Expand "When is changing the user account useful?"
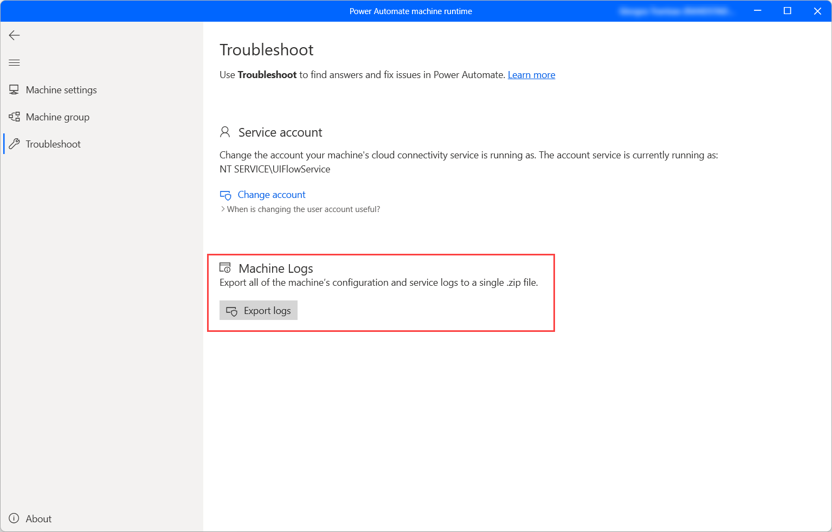This screenshot has width=832, height=532. 304,209
